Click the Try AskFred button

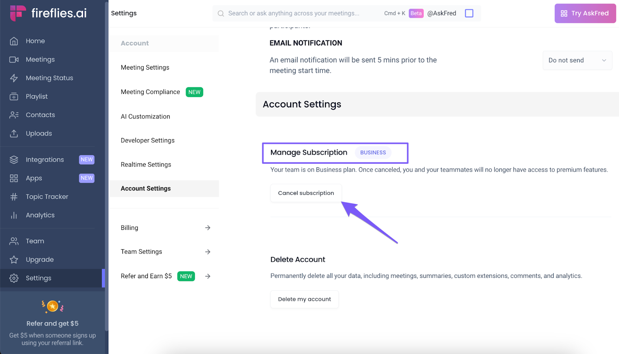(x=585, y=14)
